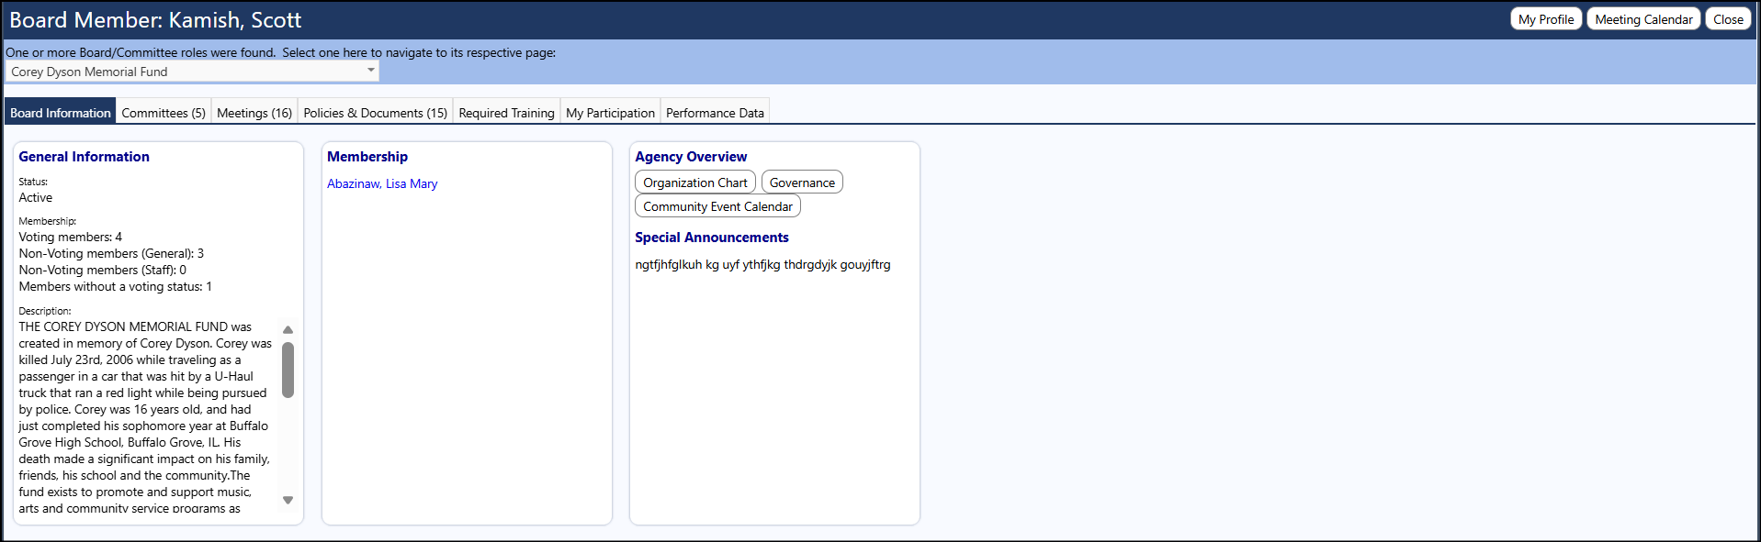
Task: Go to the My Participation tab
Action: click(x=610, y=113)
